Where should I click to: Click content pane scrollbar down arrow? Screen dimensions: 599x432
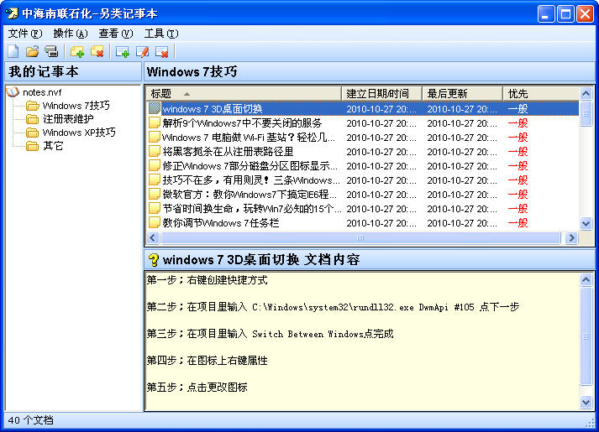tap(586, 402)
